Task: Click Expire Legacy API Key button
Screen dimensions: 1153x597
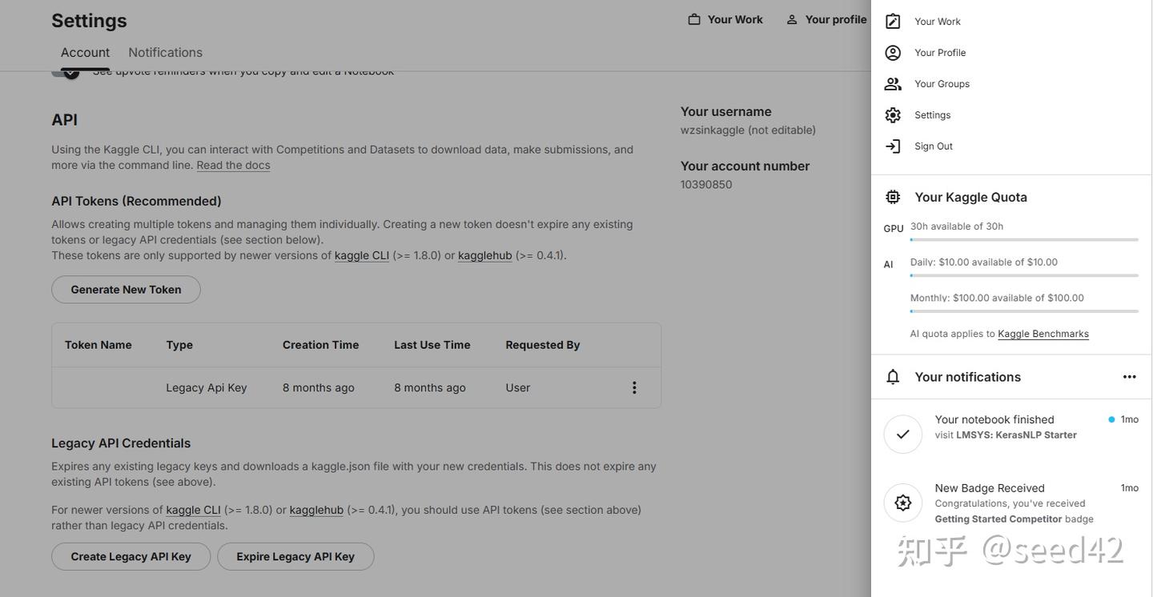Action: click(295, 557)
